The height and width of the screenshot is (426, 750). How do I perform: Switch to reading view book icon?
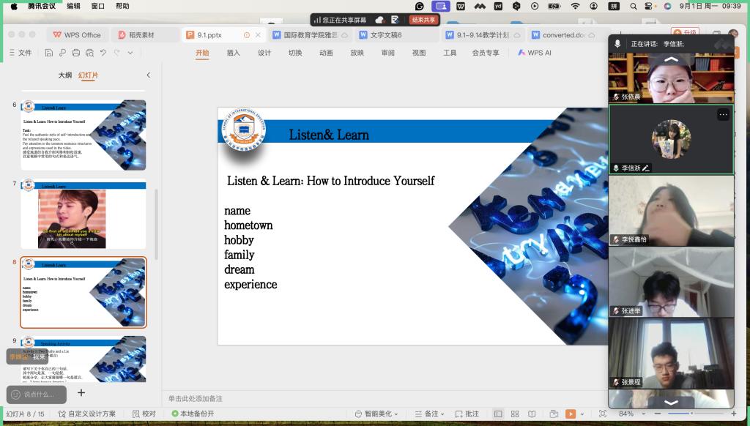pyautogui.click(x=532, y=414)
